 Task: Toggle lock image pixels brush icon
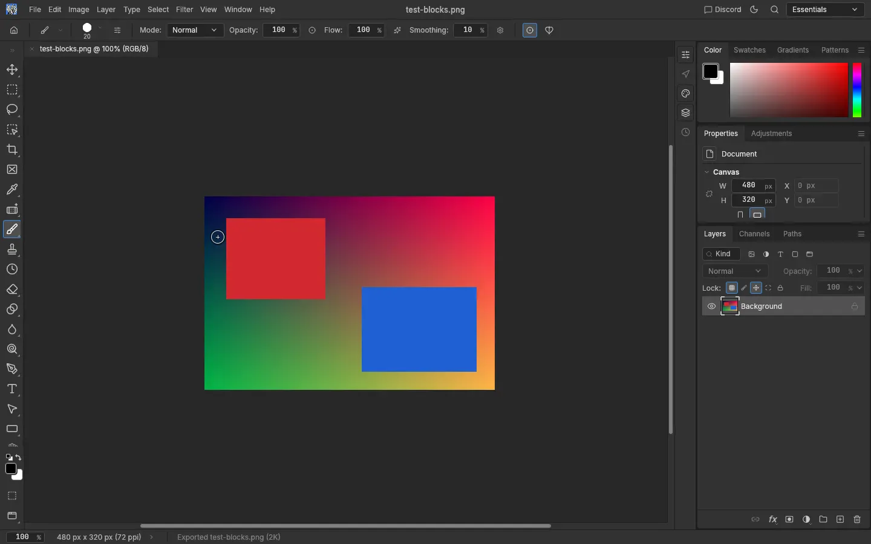tap(744, 288)
